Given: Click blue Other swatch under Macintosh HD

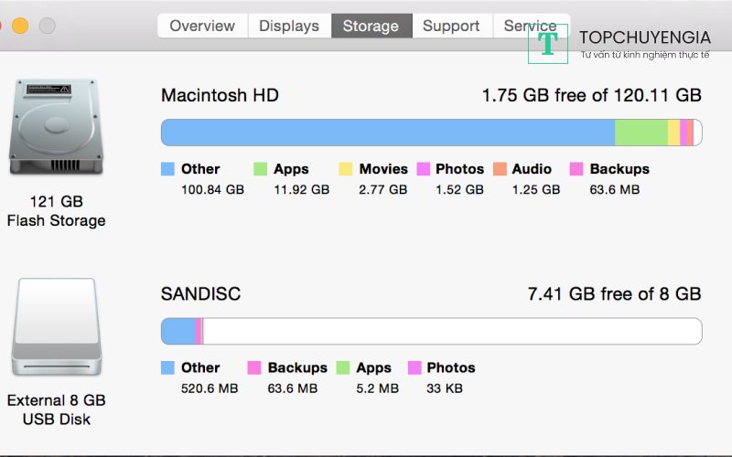Looking at the screenshot, I should [x=167, y=169].
